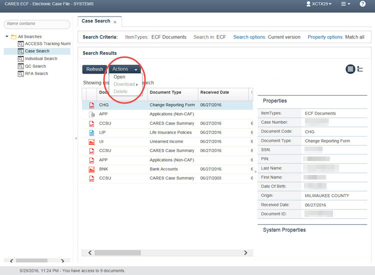Screen dimensions: 375x275
Task: Click the BNK document code cell
Action: [x=103, y=169]
